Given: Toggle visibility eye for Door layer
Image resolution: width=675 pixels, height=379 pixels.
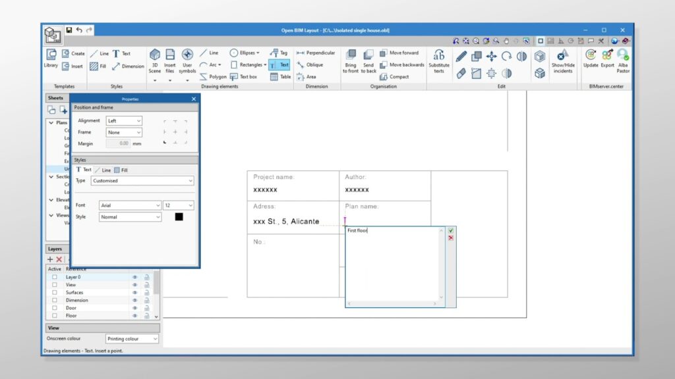Looking at the screenshot, I should 134,308.
